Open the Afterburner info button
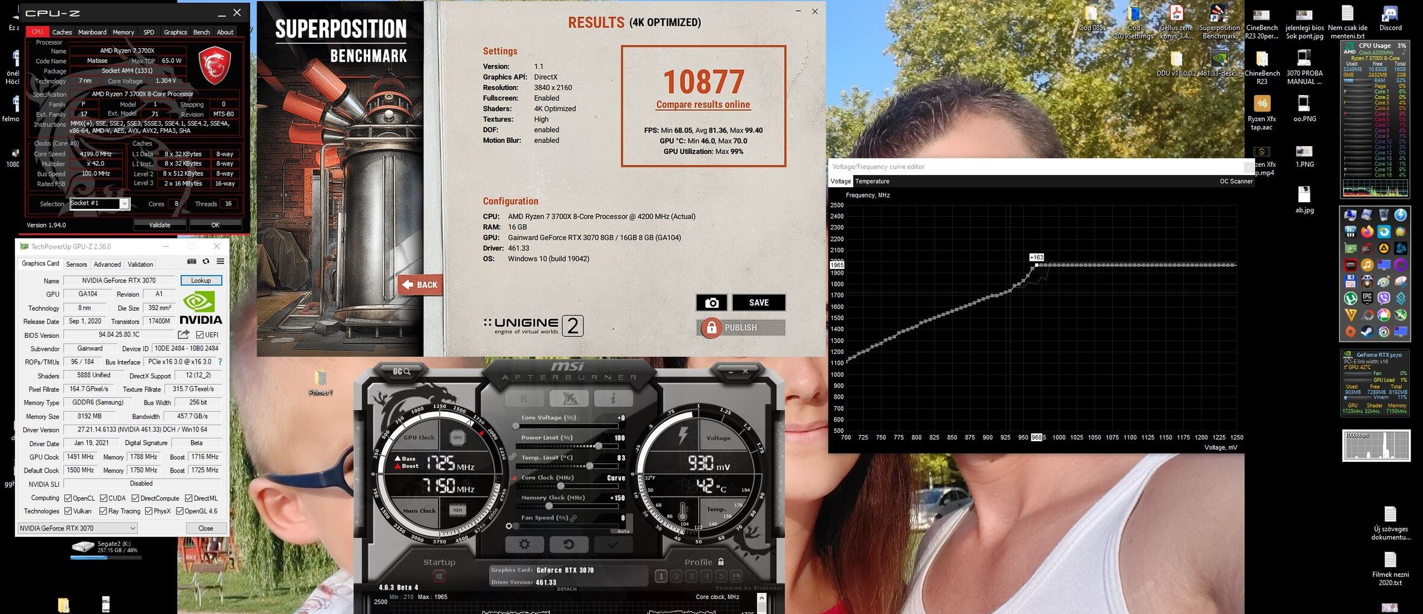Screen dimensions: 1423x614 pyautogui.click(x=613, y=398)
